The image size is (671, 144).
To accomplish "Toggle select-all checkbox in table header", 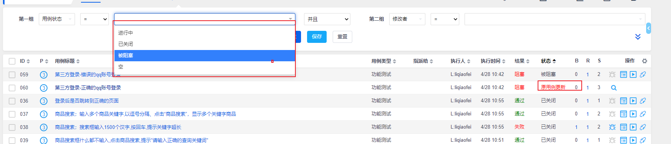I will tap(12, 61).
